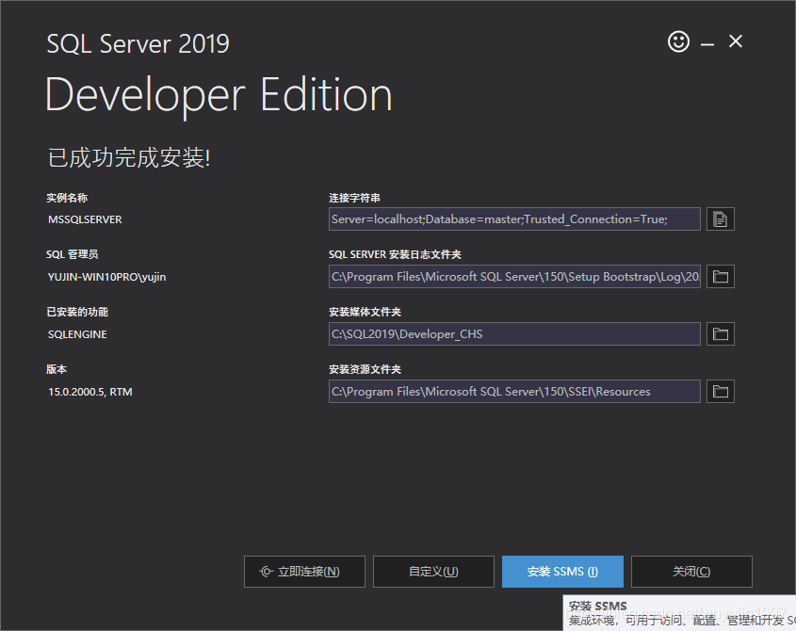Screen dimensions: 796x631
Task: Select the YUJIN-WIN10PRO\yujin administrator text
Action: coord(106,277)
